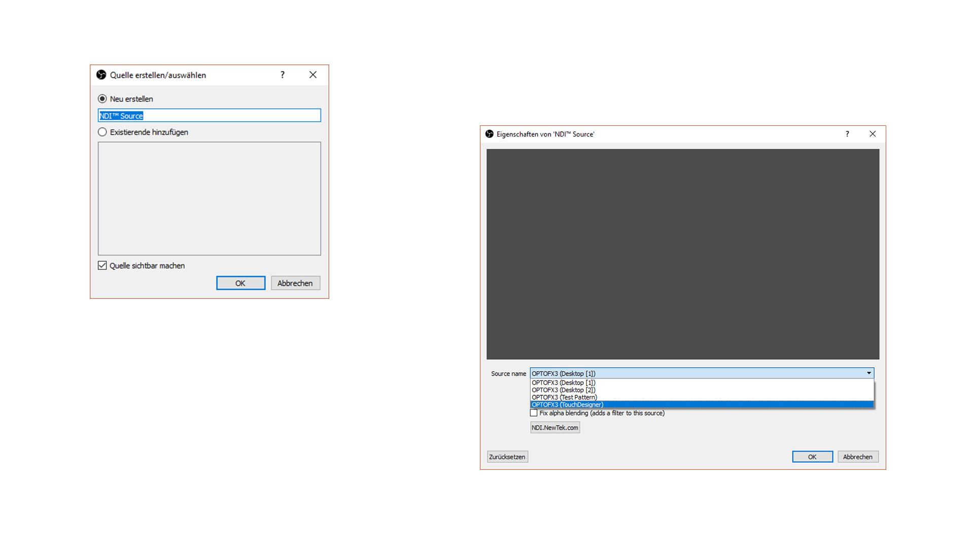Click help question mark in Eigenschaften dialog
The width and height of the screenshot is (974, 548).
click(x=847, y=134)
